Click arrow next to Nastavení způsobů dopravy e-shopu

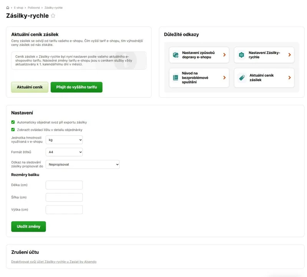coord(224,55)
